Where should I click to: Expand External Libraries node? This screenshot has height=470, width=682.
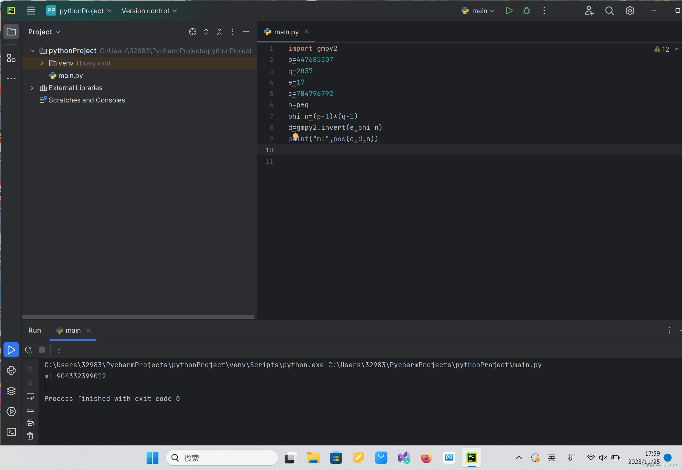32,88
